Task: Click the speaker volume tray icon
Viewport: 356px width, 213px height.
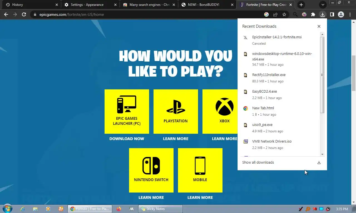Action: coord(328,209)
